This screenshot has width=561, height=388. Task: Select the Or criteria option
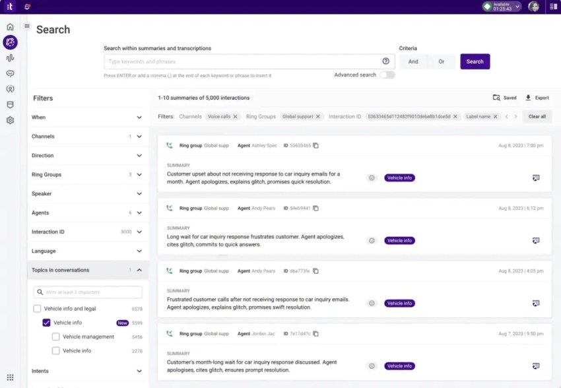tap(441, 61)
